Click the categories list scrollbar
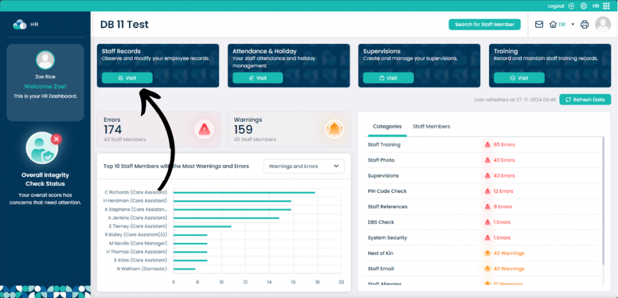Viewport: 618px width, 298px height. [603, 200]
